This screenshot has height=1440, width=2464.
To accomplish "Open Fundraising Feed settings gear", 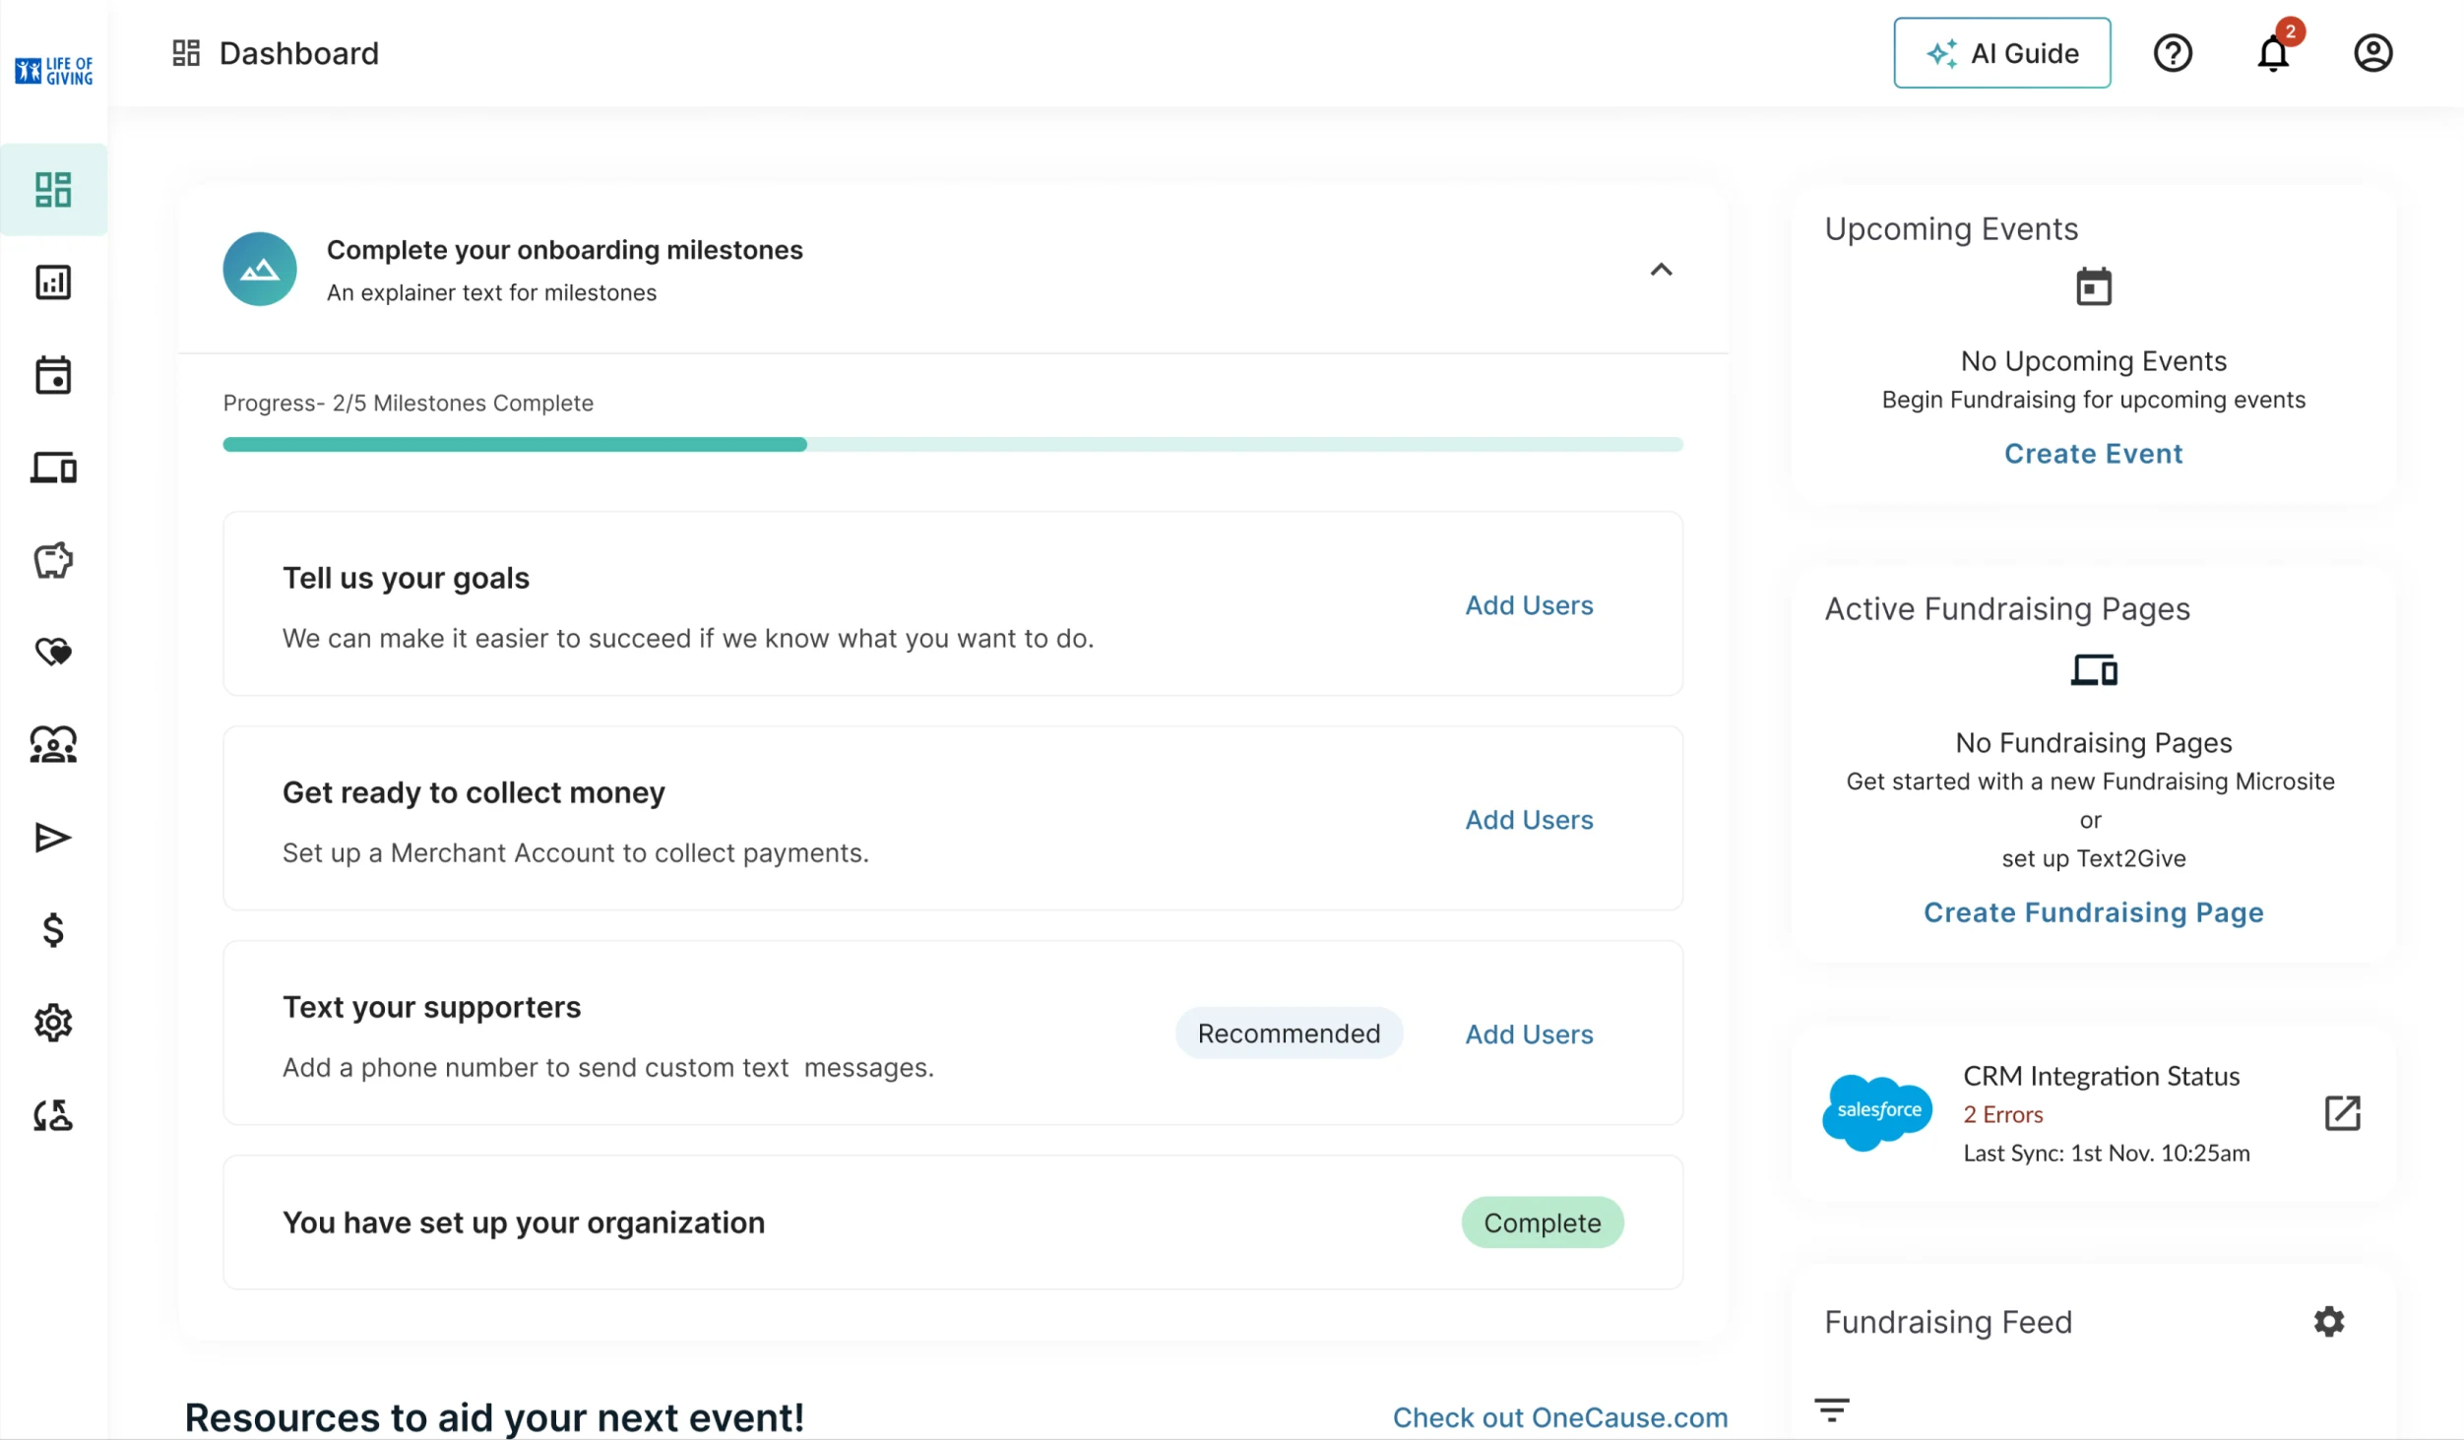I will coord(2329,1321).
